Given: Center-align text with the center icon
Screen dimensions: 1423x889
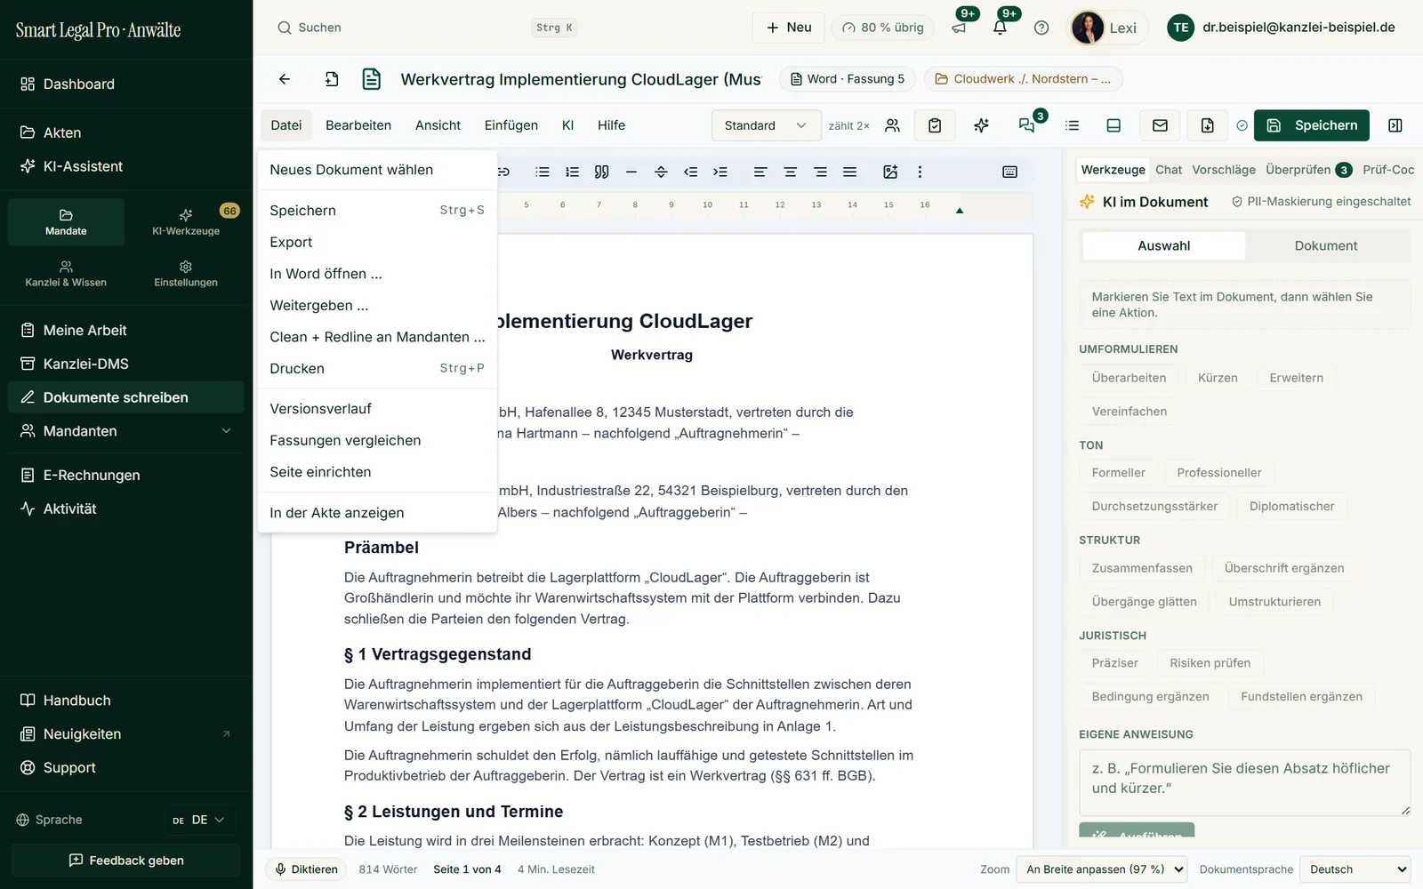Looking at the screenshot, I should point(790,172).
